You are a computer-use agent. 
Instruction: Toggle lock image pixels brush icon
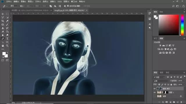tap(162, 85)
